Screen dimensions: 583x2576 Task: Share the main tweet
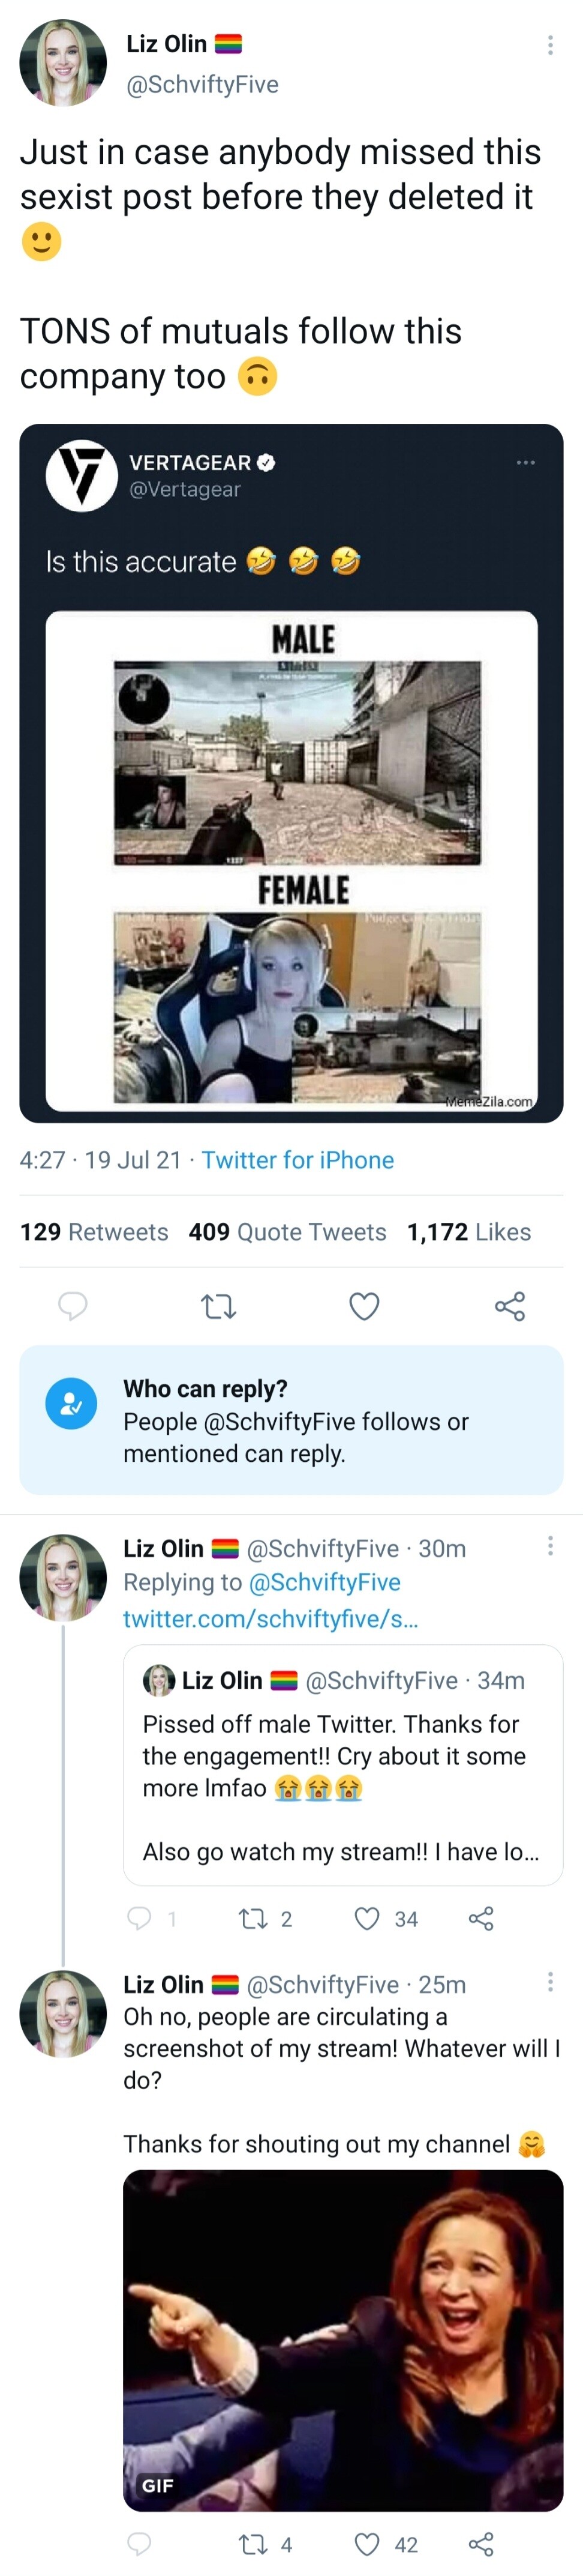click(x=509, y=1306)
